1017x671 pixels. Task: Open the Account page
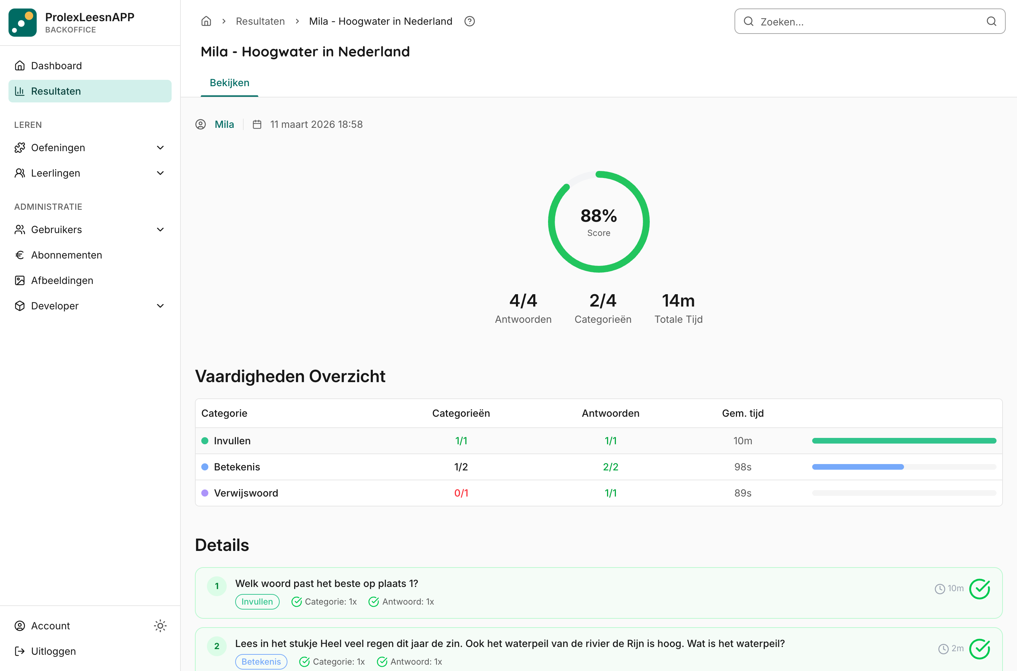click(50, 626)
